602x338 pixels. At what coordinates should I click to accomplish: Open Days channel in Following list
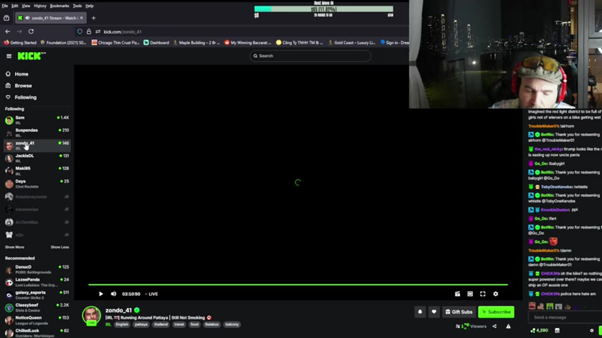(37, 183)
